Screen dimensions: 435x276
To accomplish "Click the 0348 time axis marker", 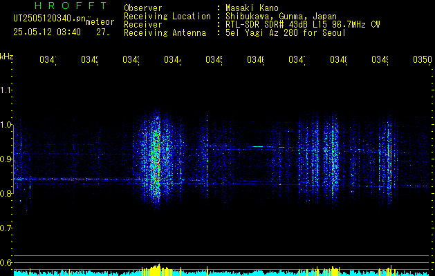I will [x=338, y=59].
